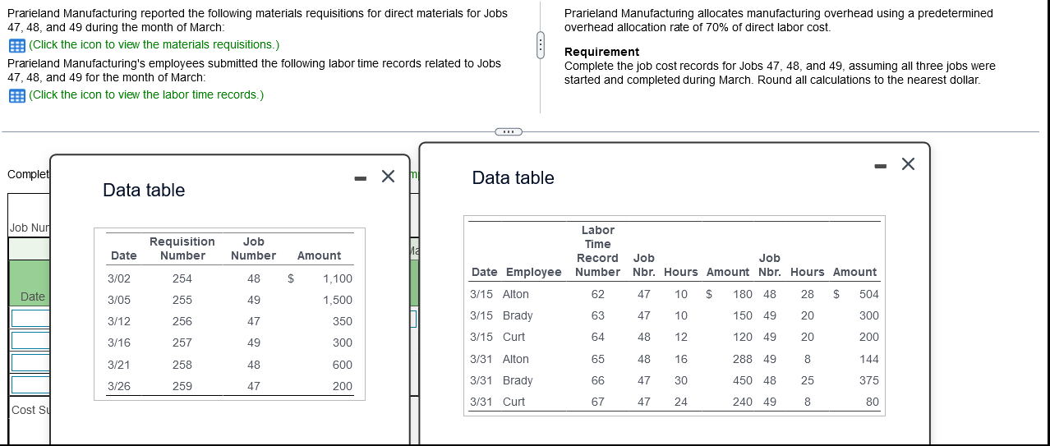This screenshot has height=446, width=1050.
Task: Click the fourth blank date input field
Action: 30,384
